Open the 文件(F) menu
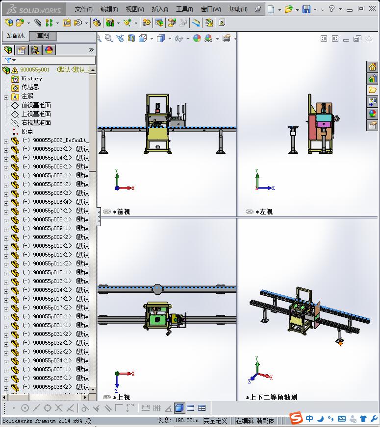 [83, 9]
